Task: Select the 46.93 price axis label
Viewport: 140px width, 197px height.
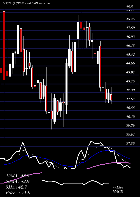Action: pyautogui.click(x=130, y=37)
